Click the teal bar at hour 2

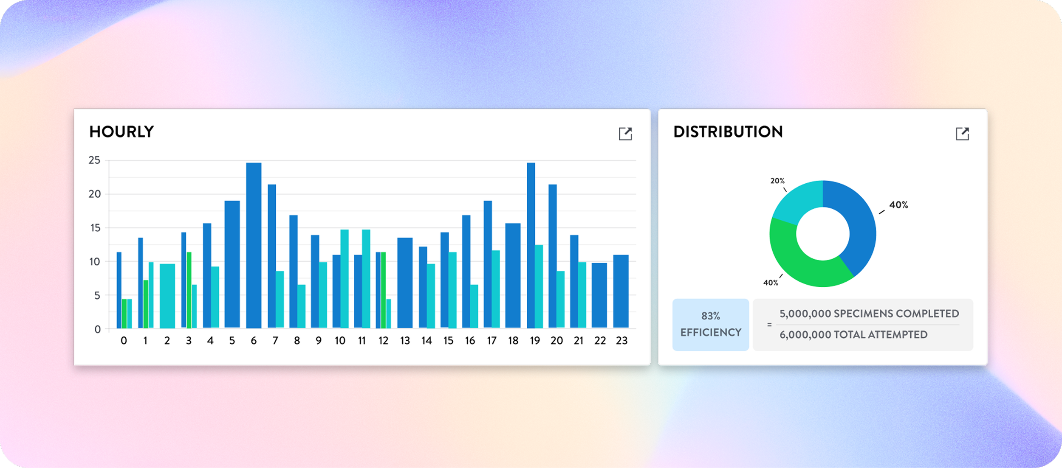coord(167,296)
